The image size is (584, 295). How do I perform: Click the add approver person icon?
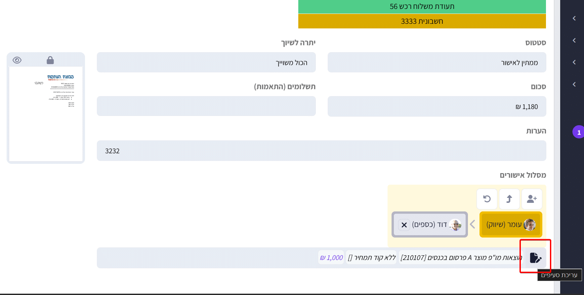[x=532, y=199]
